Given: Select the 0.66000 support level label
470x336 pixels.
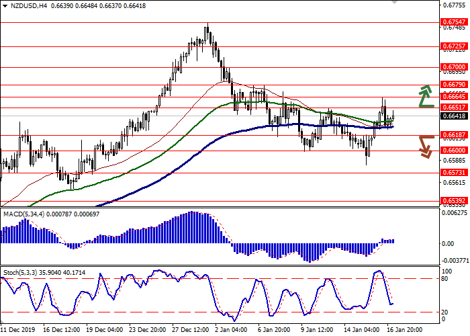Looking at the screenshot, I should (453, 151).
